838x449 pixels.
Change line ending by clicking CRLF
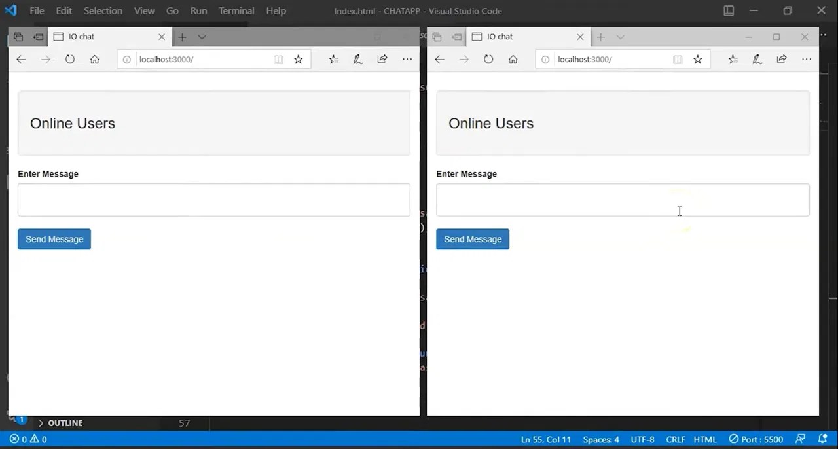click(x=675, y=439)
